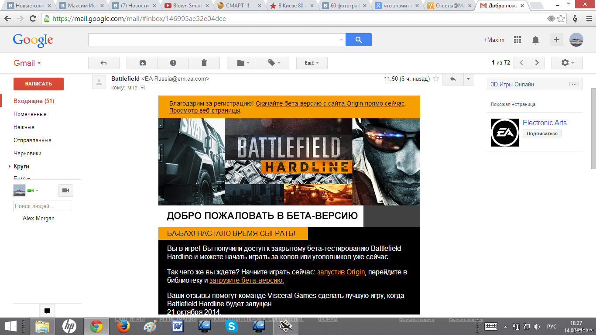The width and height of the screenshot is (596, 335).
Task: Click the Archive icon in mail toolbar
Action: point(142,63)
